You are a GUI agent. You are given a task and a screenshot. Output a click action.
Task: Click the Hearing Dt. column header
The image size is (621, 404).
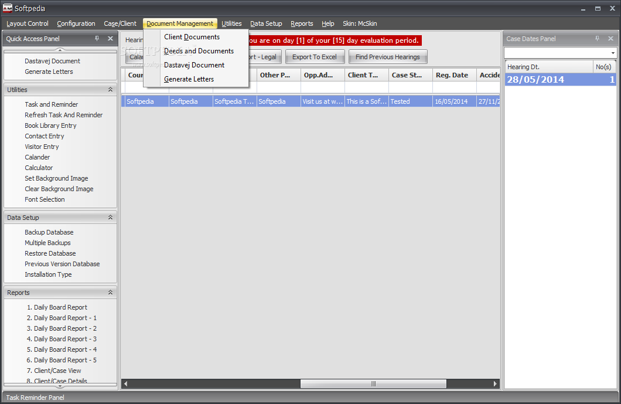tap(549, 67)
